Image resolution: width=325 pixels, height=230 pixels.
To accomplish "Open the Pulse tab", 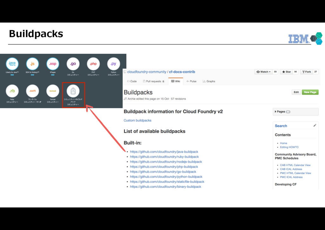I will pos(191,81).
